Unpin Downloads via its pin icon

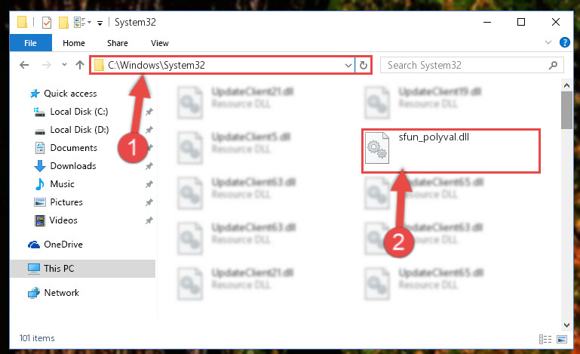tap(149, 166)
